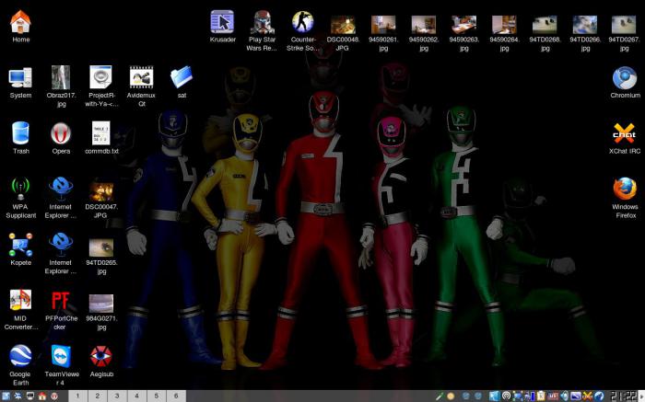Open the wireless network tray icon
The height and width of the screenshot is (402, 645).
pos(506,396)
